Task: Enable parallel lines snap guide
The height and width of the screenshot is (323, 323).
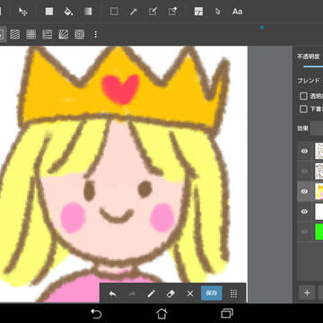Action: point(15,34)
